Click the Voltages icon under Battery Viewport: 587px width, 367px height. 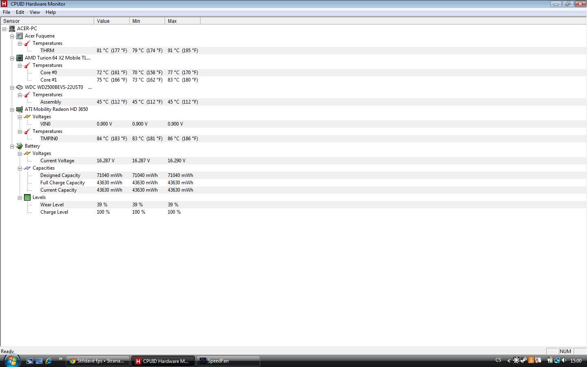pos(27,153)
